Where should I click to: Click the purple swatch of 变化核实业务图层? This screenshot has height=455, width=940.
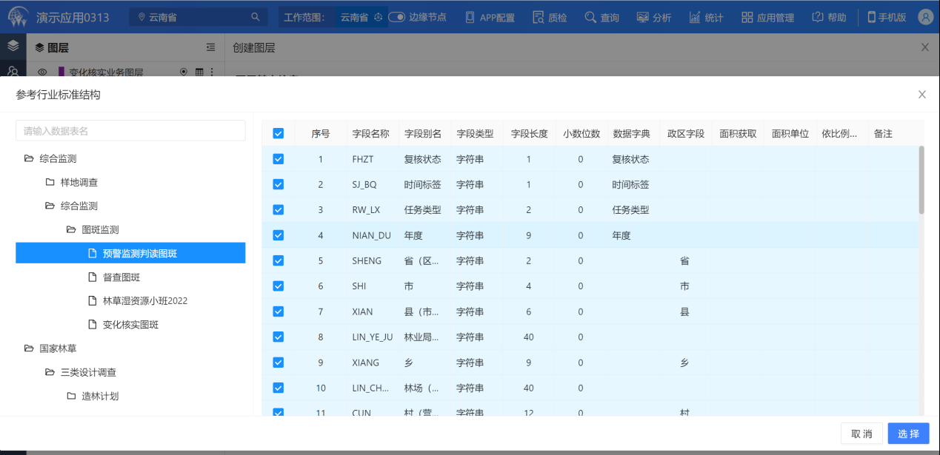pos(61,73)
